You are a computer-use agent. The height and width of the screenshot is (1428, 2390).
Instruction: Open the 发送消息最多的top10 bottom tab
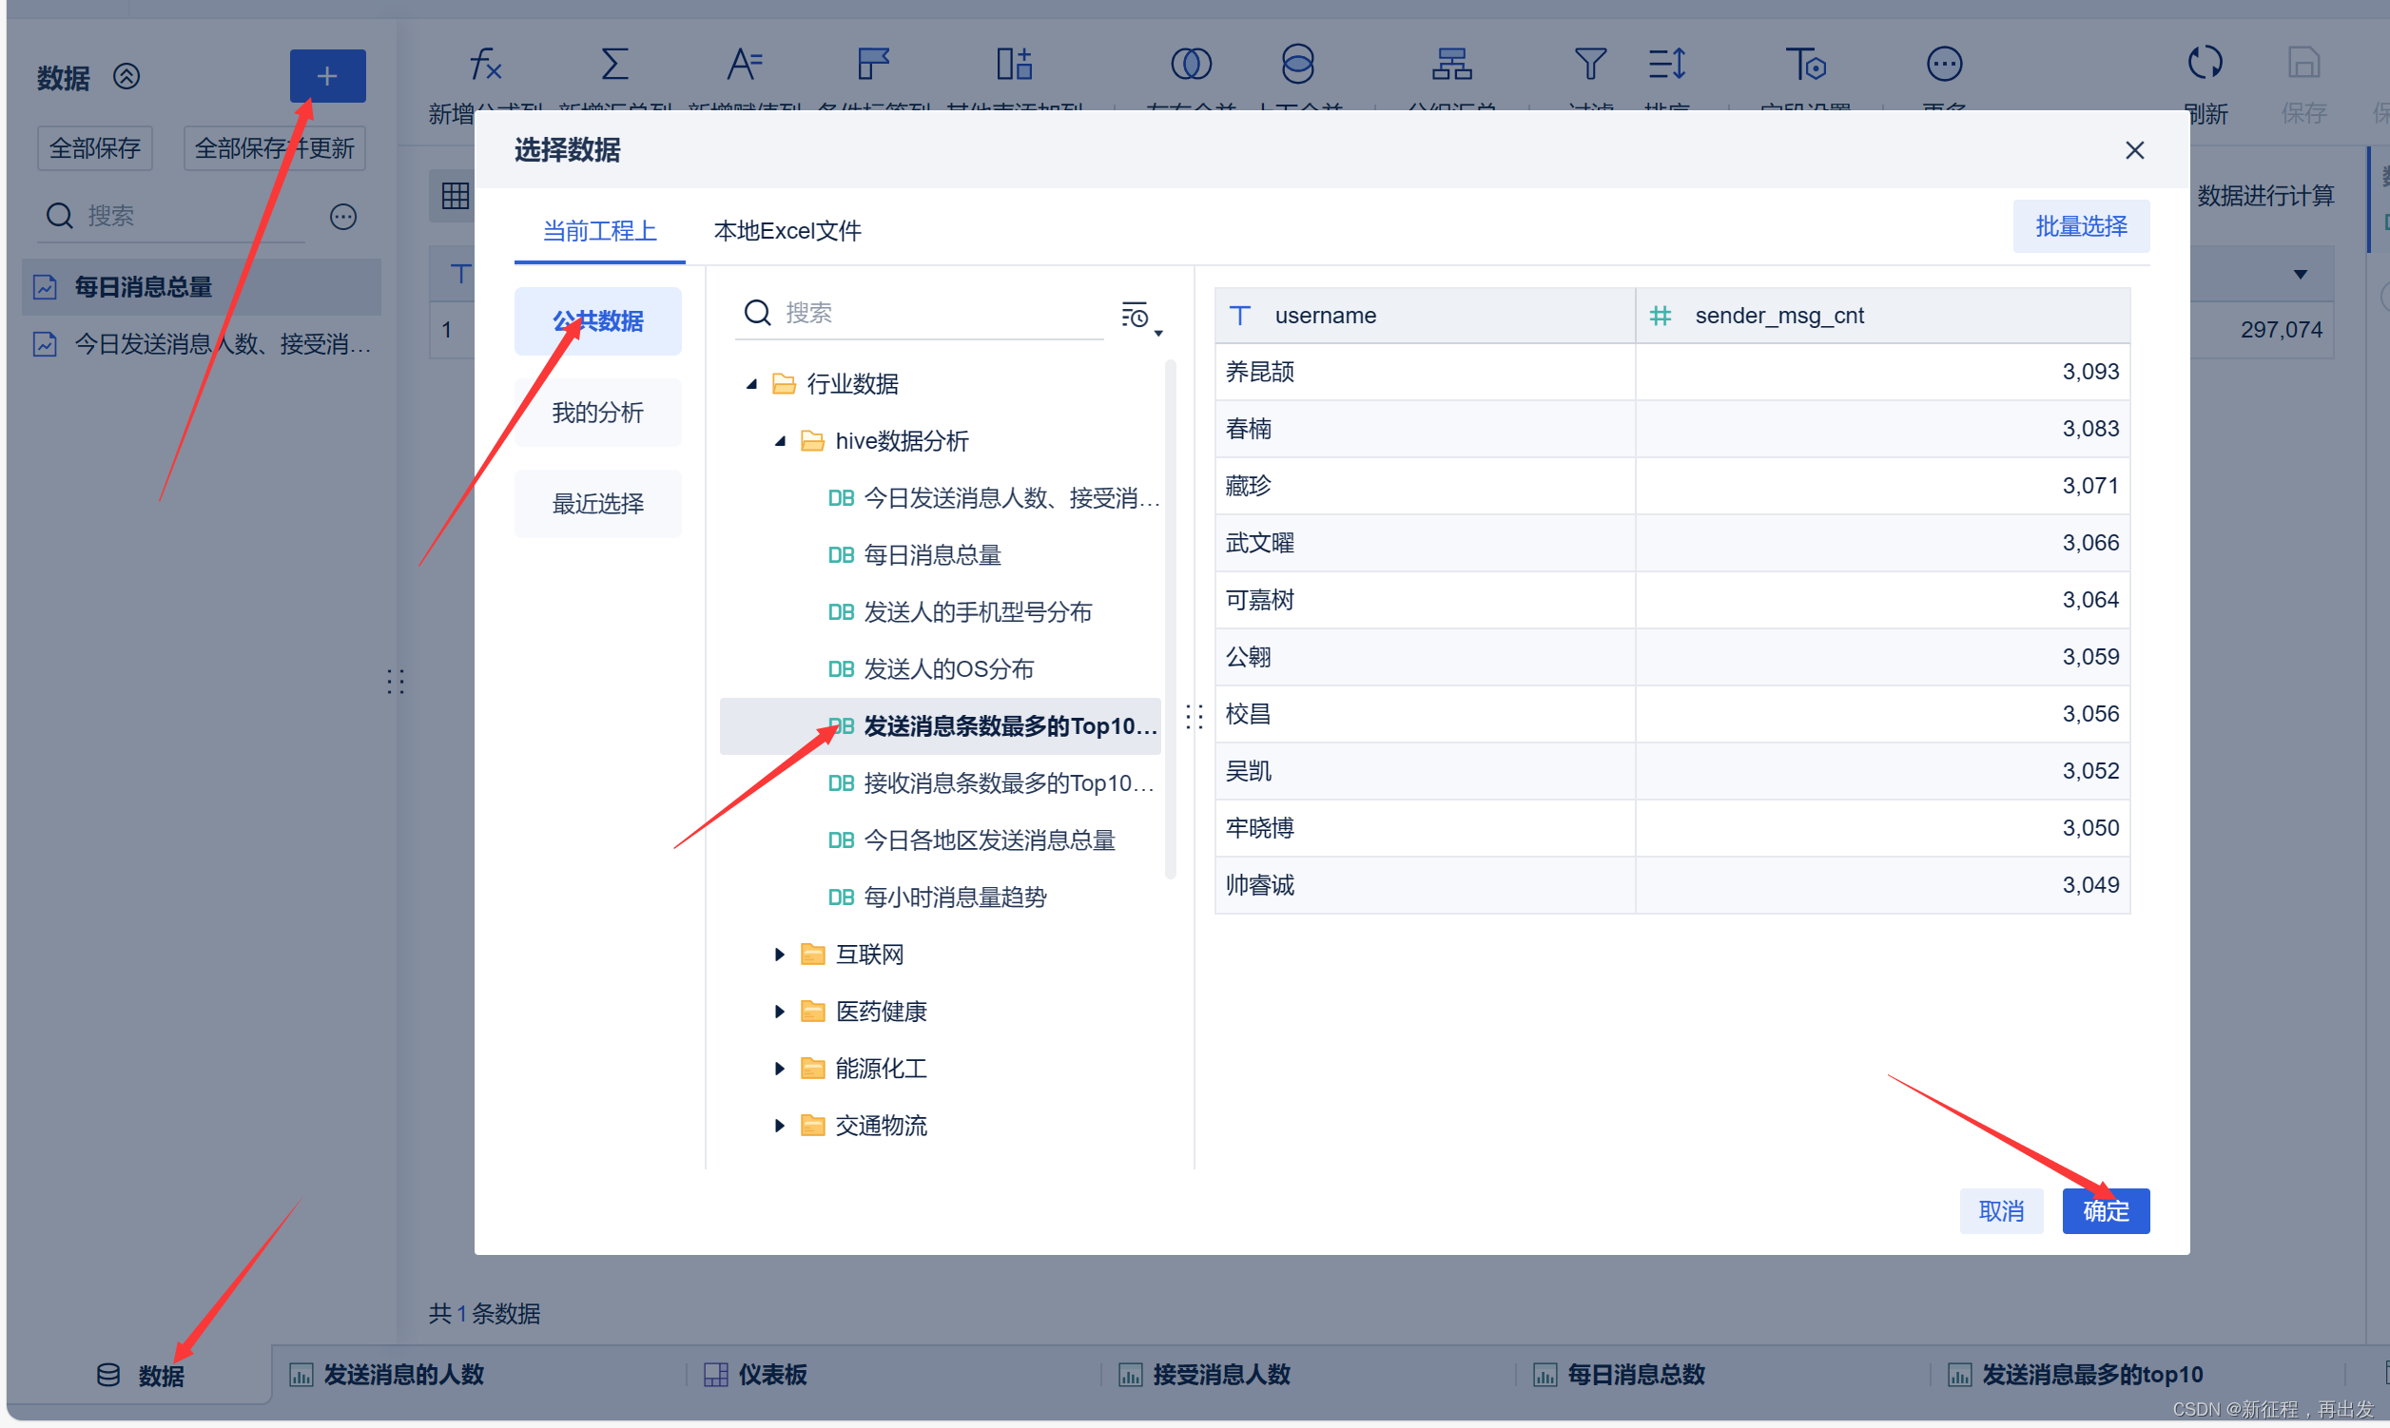point(2075,1375)
